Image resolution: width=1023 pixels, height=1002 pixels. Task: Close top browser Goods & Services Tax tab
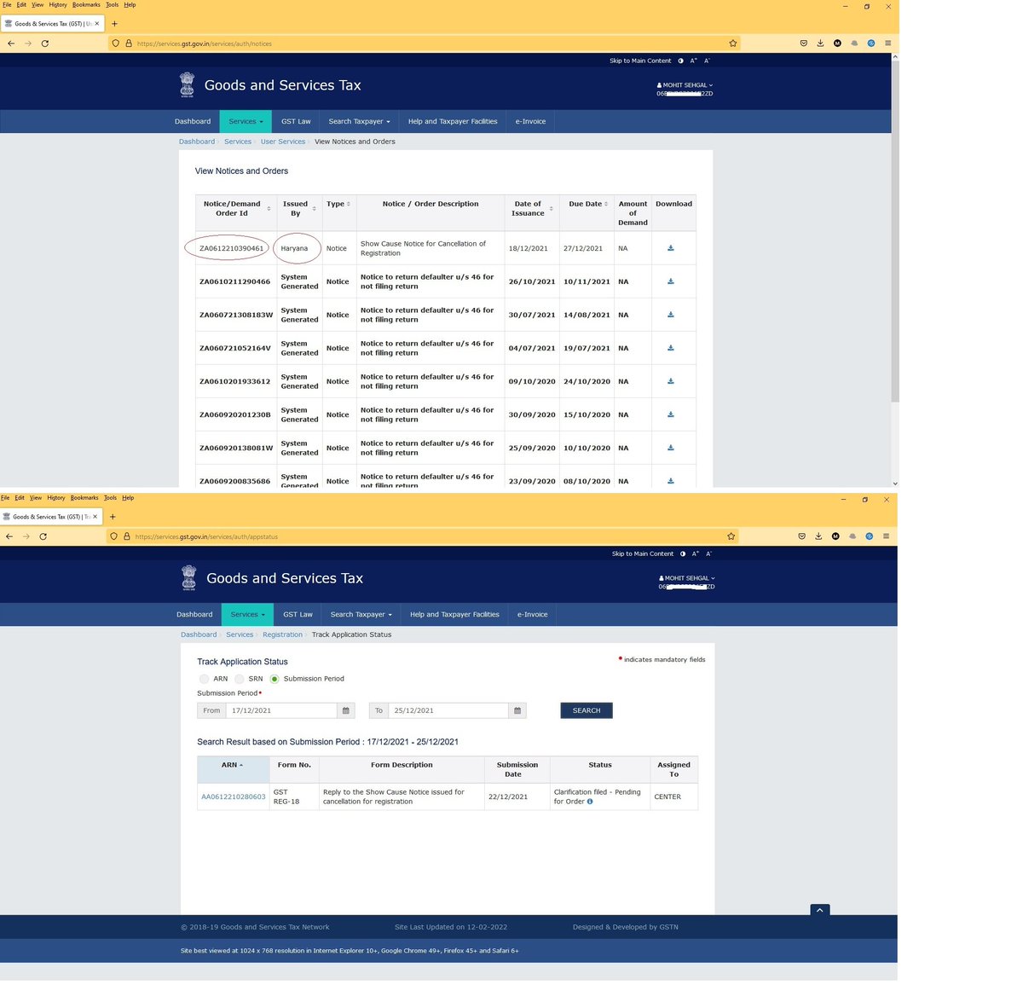[97, 24]
